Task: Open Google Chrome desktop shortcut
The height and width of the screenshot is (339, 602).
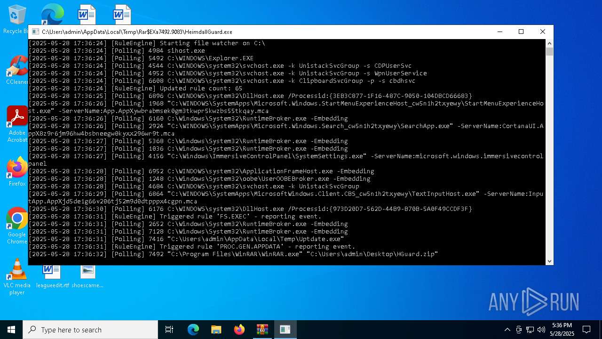Action: pos(17,226)
